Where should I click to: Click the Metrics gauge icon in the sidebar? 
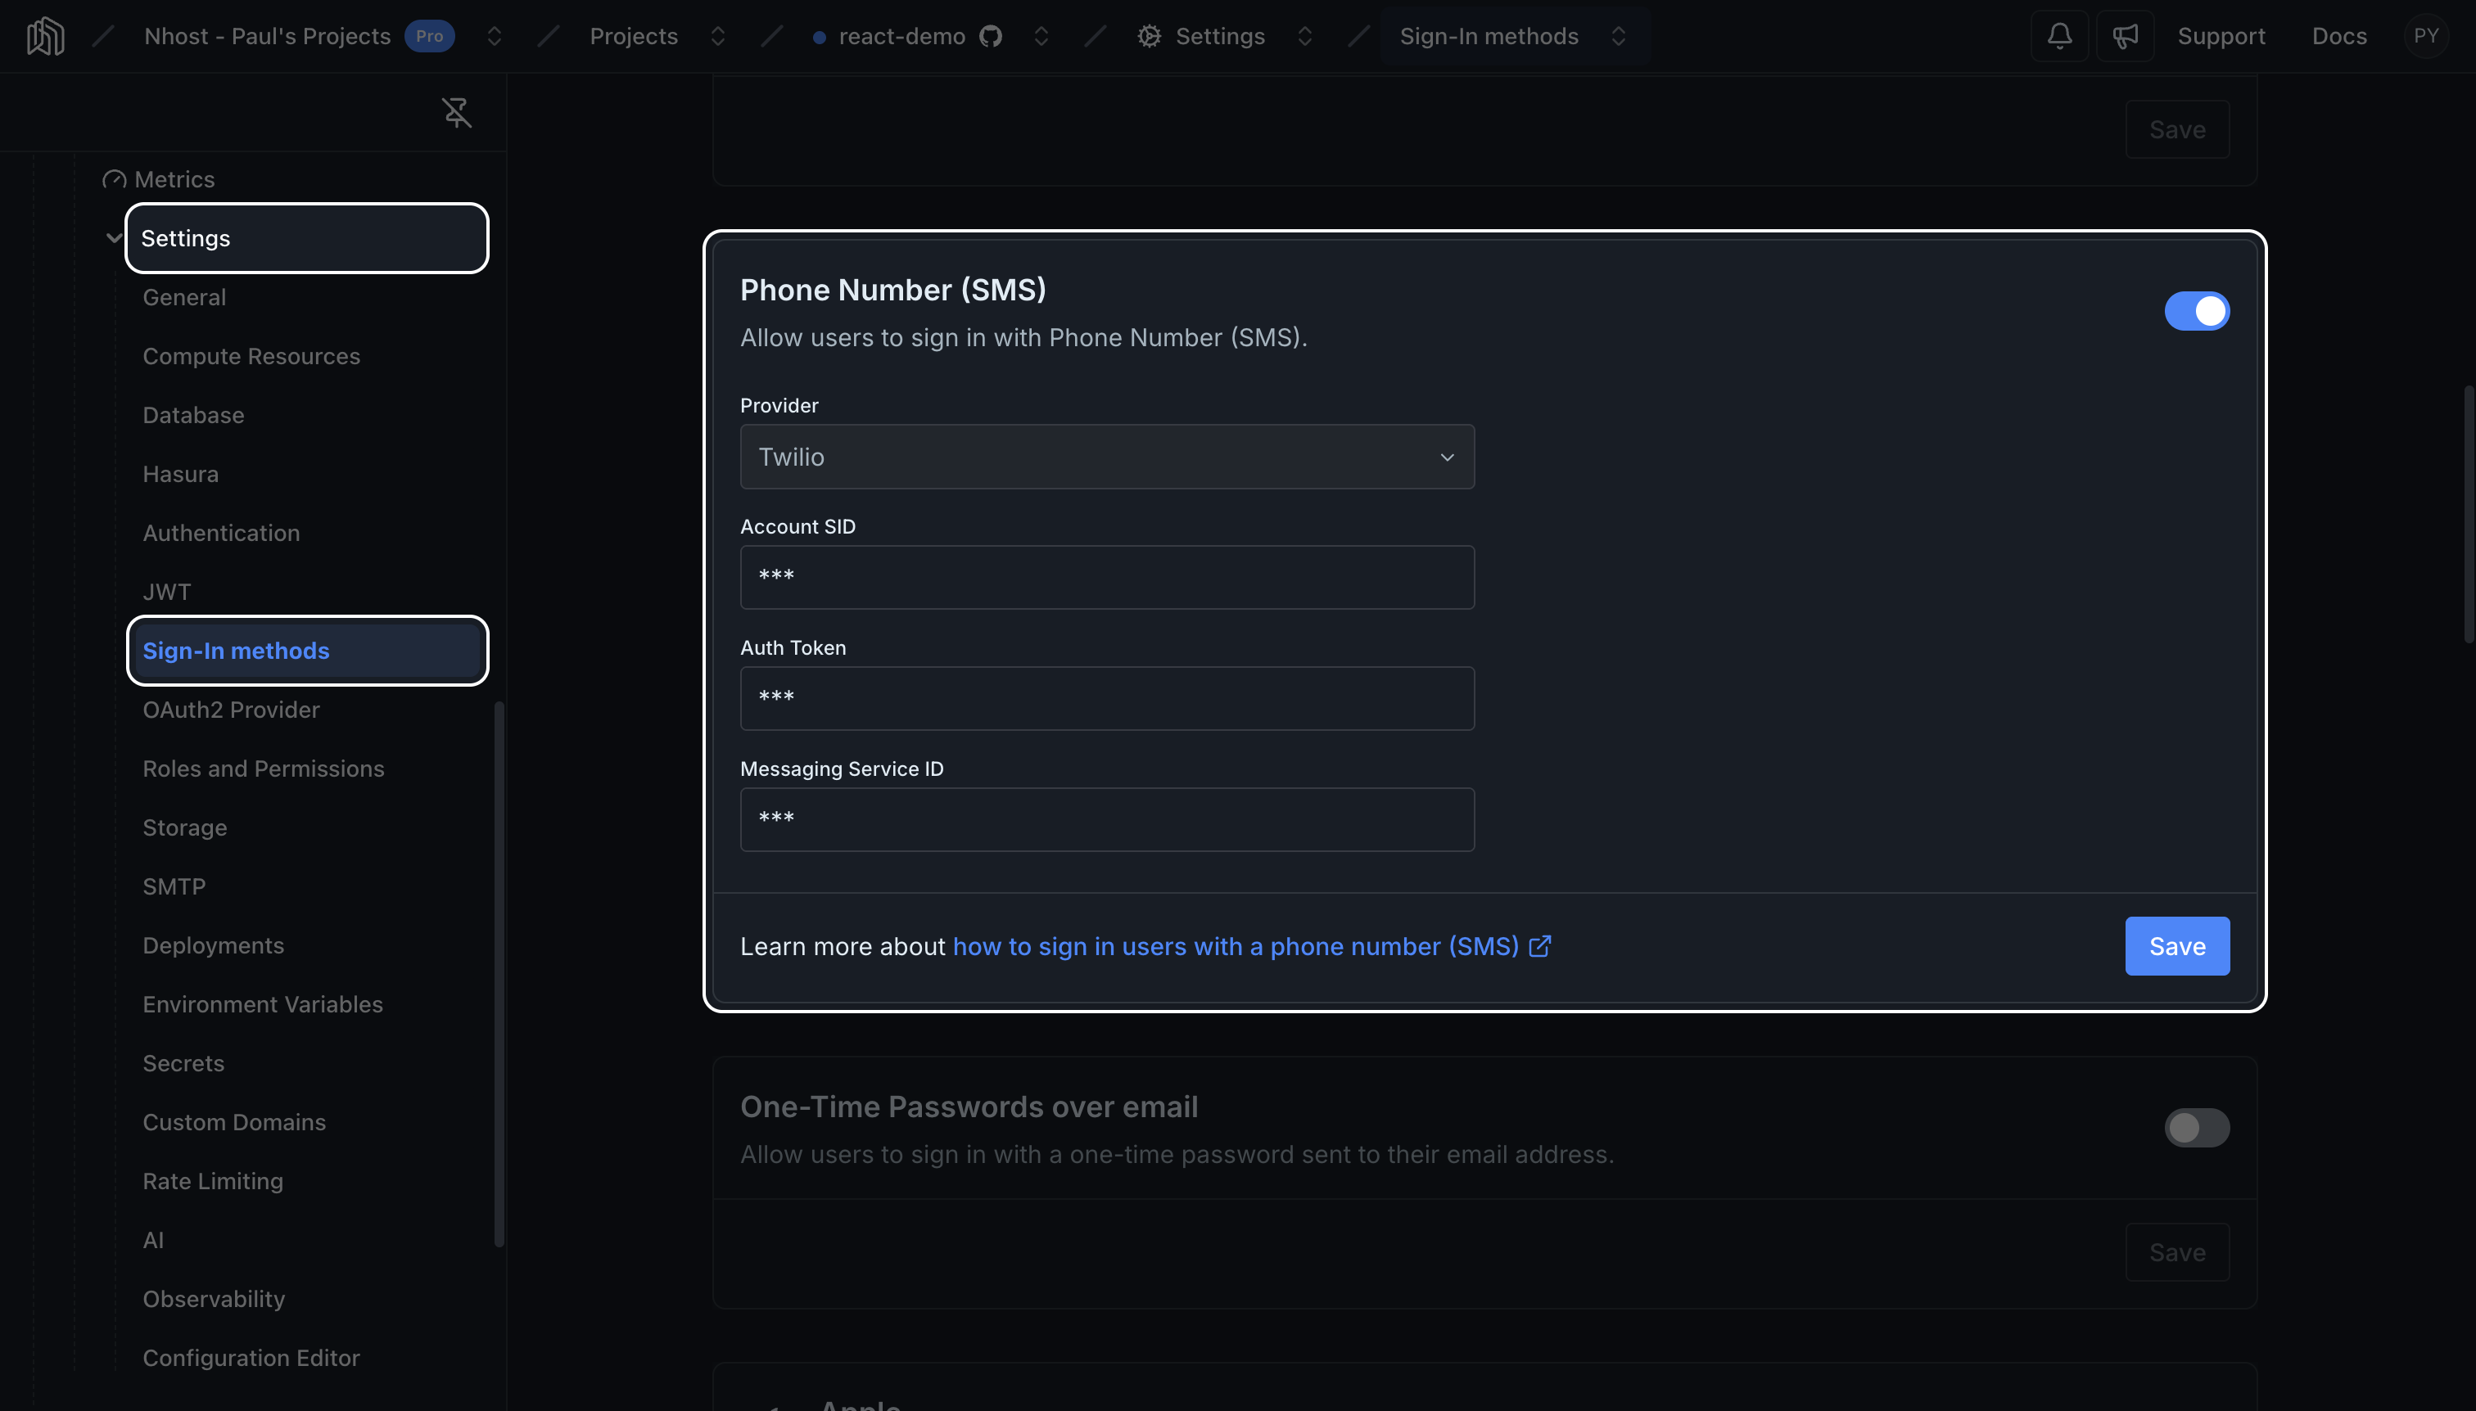115,179
